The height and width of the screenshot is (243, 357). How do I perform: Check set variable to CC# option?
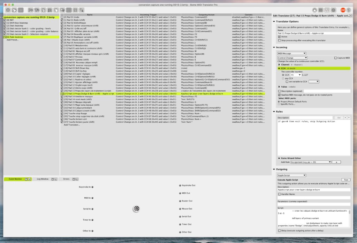[287, 82]
